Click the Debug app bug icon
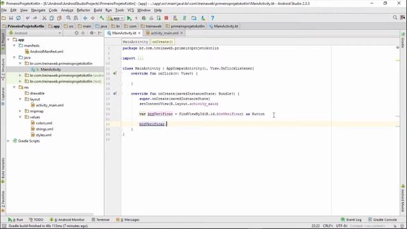This screenshot has height=229, width=407. [144, 18]
